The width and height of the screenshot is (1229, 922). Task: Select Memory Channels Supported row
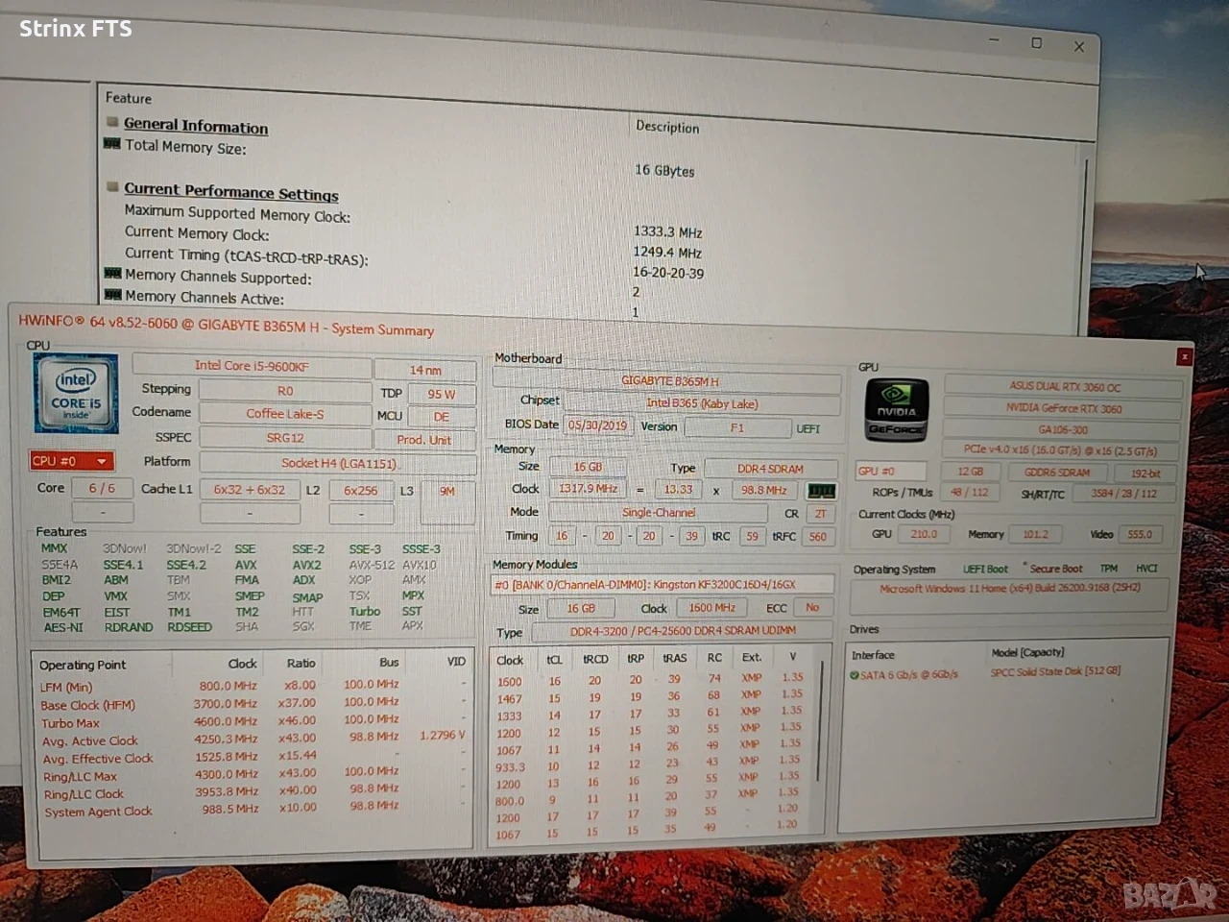(x=218, y=277)
